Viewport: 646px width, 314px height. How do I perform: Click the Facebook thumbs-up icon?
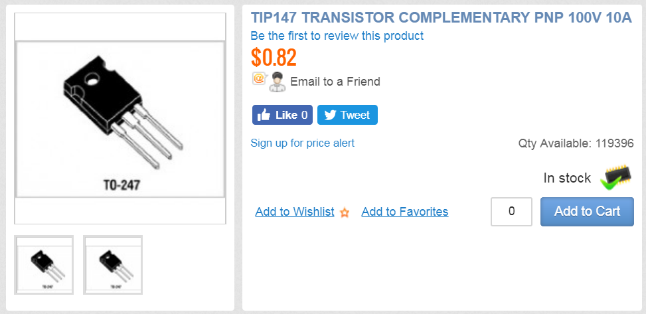(x=264, y=115)
